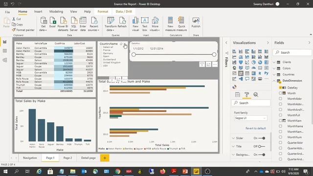Refresh the data queries

tap(122, 22)
